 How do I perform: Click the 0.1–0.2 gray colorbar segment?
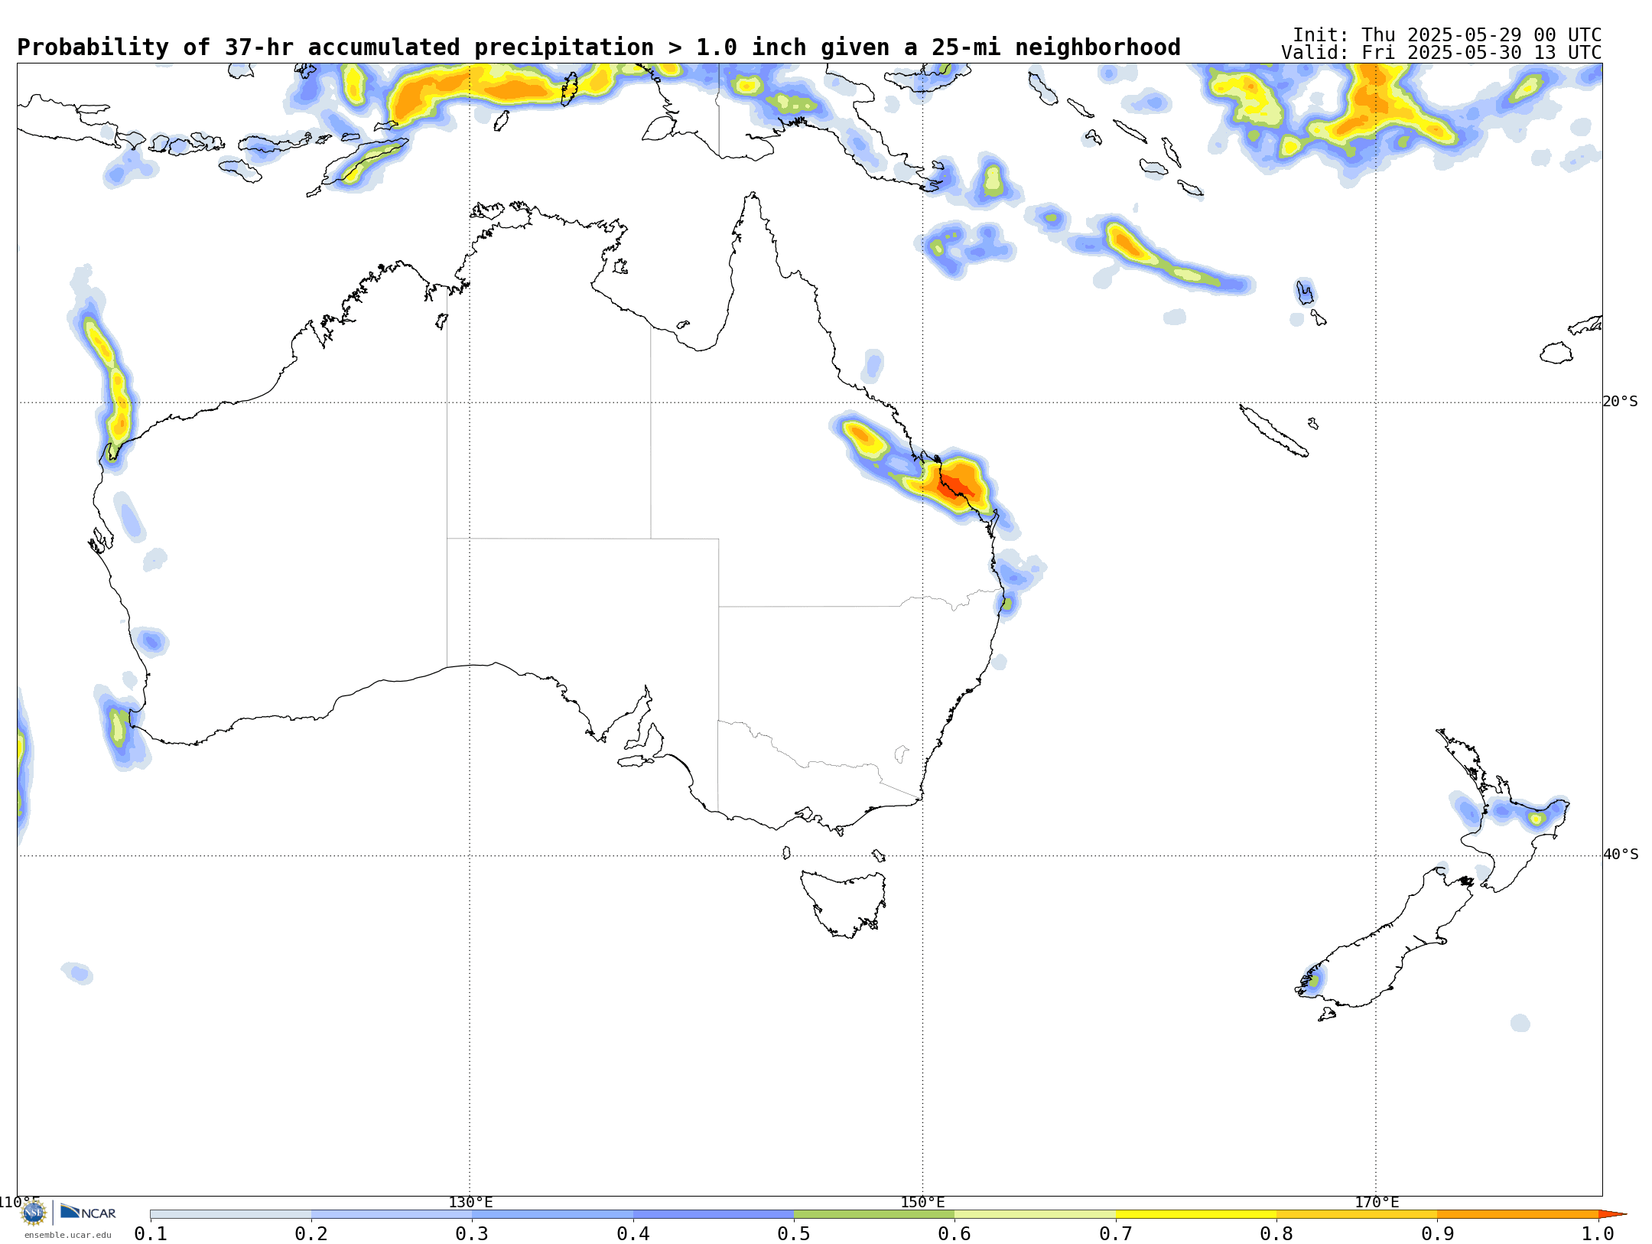coord(231,1214)
